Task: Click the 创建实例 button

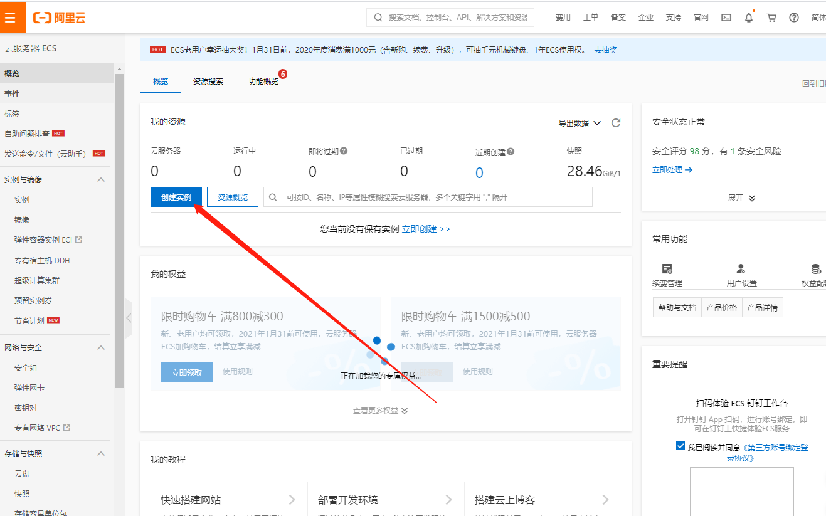Action: pyautogui.click(x=176, y=197)
